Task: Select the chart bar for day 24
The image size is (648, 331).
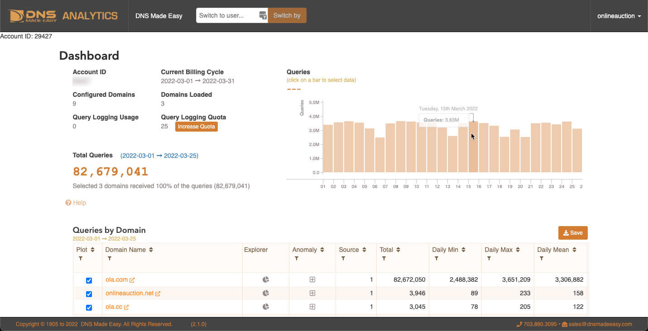Action: pos(566,147)
